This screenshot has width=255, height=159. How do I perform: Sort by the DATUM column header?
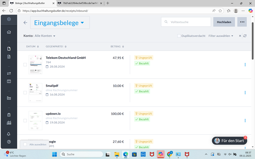[x=32, y=46]
